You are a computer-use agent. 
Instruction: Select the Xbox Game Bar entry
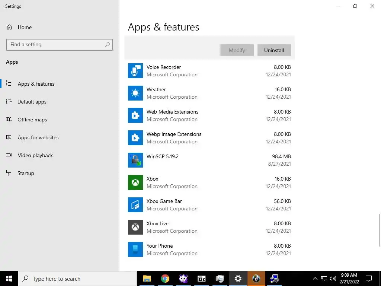pos(209,205)
